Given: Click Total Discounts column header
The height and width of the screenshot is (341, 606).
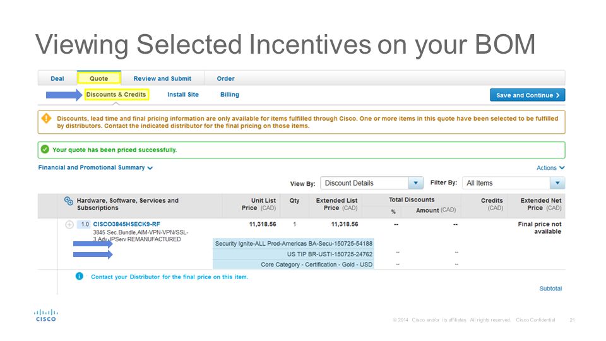Looking at the screenshot, I should pos(412,200).
